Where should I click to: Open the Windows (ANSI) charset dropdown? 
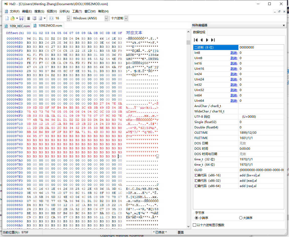106,18
